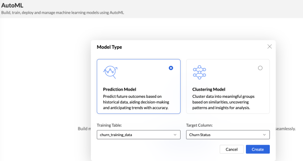
Task: Expand the Training Table dropdown arrow
Action: (175, 135)
